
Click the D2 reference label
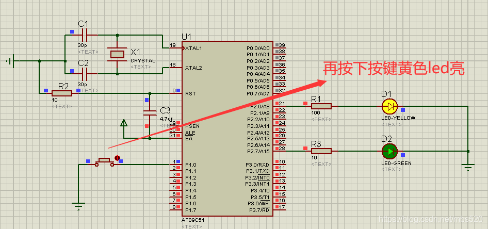point(386,139)
